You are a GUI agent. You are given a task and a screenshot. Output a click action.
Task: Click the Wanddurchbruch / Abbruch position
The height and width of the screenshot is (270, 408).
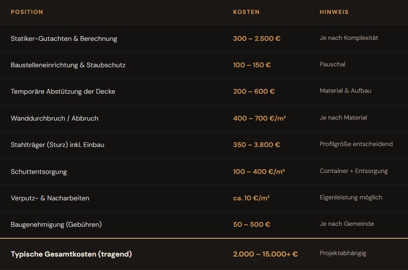point(54,118)
